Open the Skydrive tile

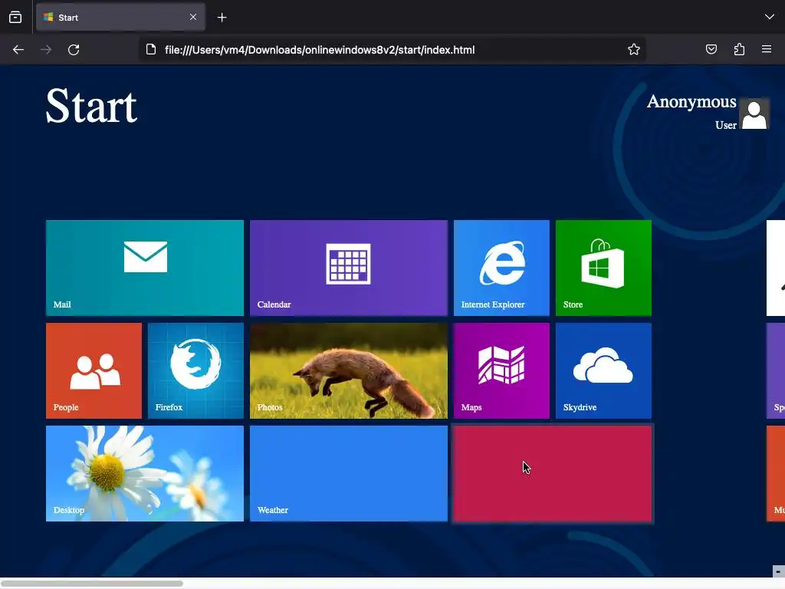click(603, 370)
